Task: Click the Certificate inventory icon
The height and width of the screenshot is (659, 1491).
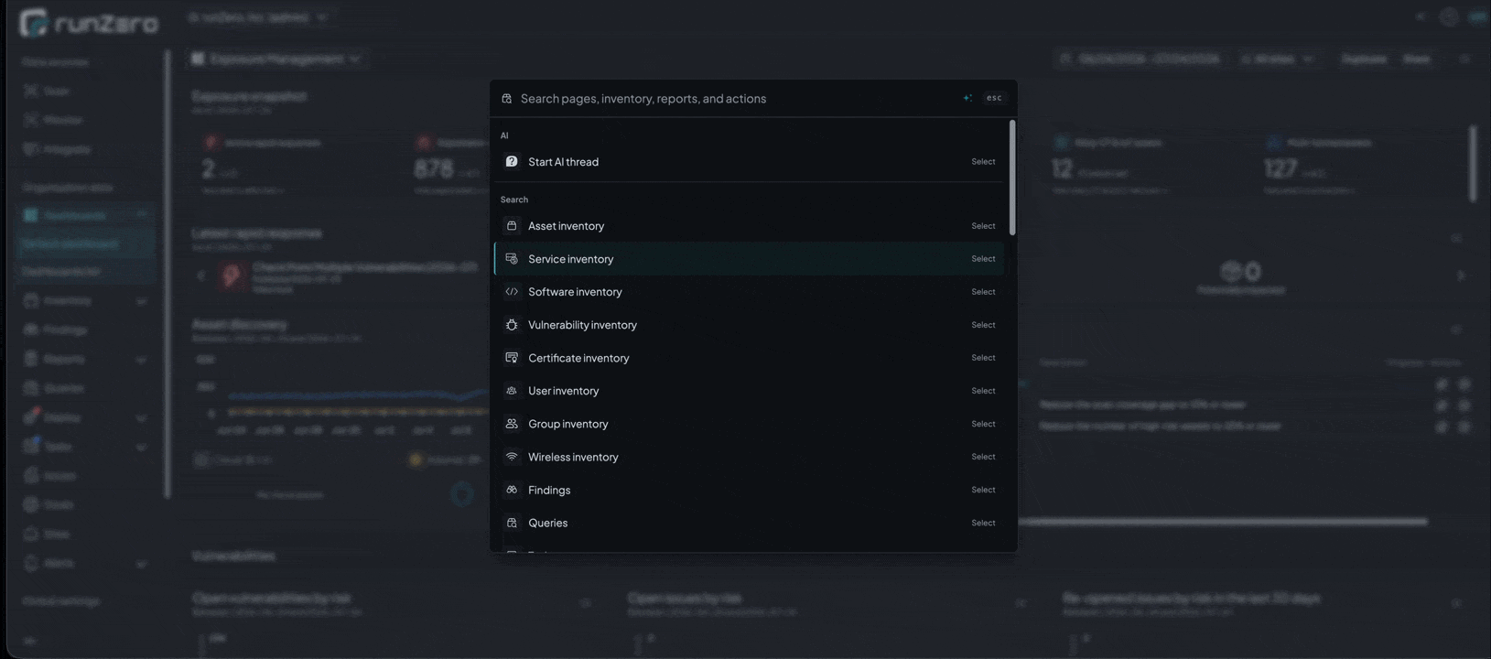Action: (x=512, y=358)
